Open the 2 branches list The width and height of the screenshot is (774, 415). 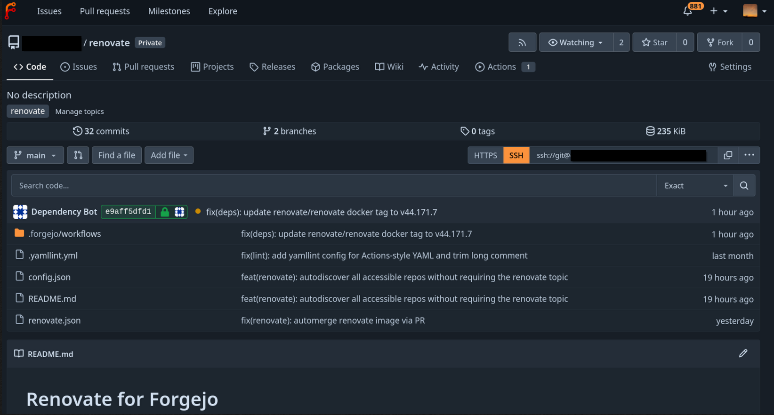click(290, 131)
